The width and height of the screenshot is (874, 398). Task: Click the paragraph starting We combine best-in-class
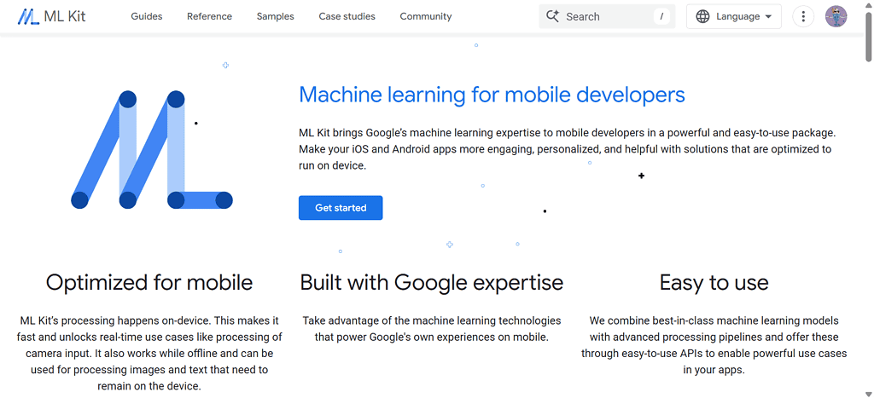[x=714, y=345]
